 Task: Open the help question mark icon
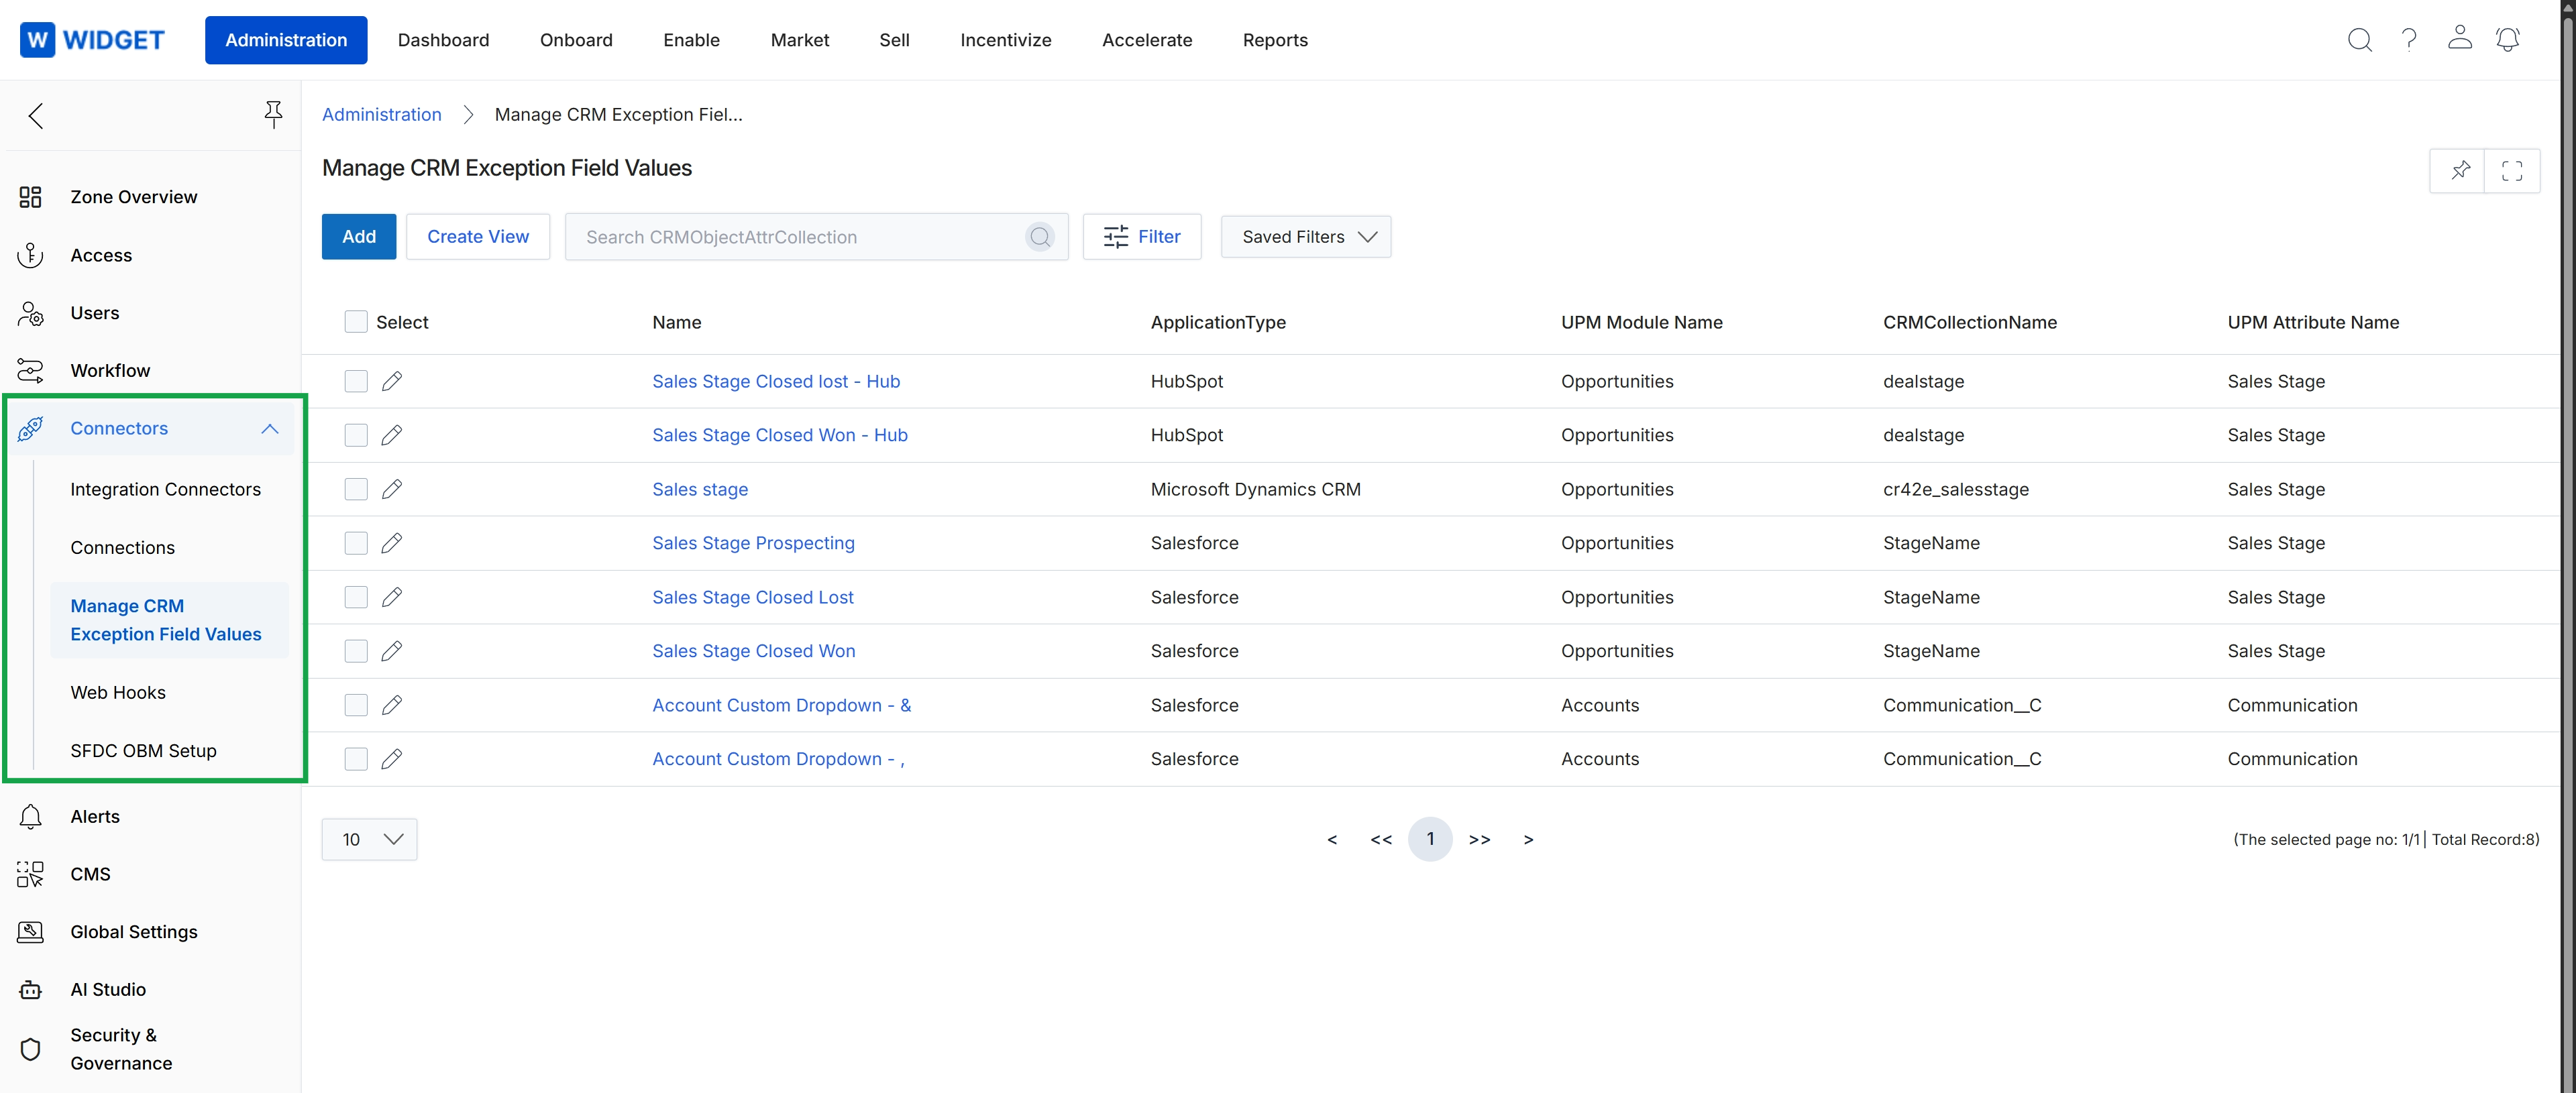tap(2409, 40)
